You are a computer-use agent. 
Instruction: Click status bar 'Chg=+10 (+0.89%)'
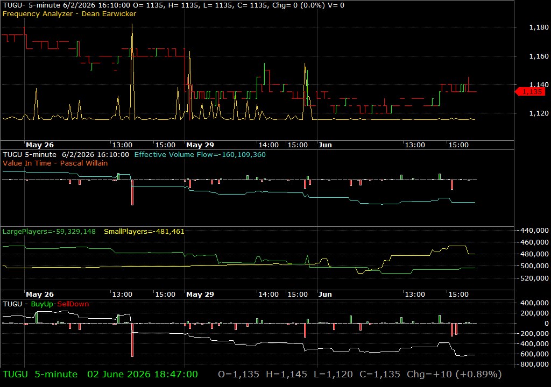point(454,374)
